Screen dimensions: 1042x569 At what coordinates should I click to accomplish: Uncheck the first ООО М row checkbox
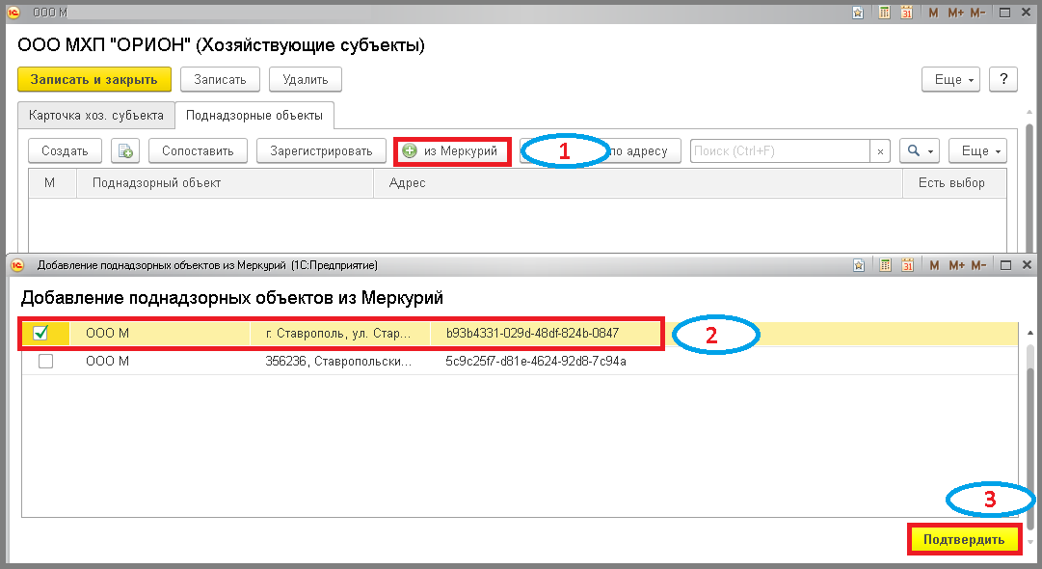pos(40,333)
